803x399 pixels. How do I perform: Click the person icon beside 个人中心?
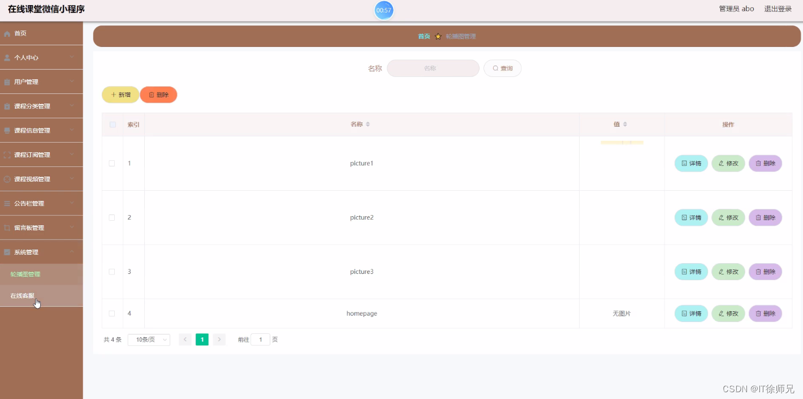[x=7, y=58]
